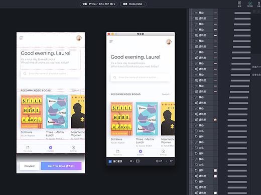This screenshot has width=261, height=195.
Task: Click the magnifier icon in canvas search field
Action: click(x=25, y=73)
